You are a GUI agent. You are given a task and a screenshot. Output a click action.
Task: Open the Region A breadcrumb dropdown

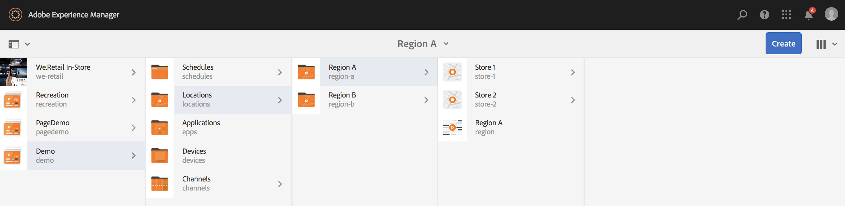[422, 44]
